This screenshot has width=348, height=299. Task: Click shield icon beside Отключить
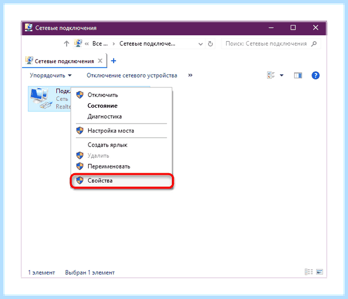click(80, 95)
